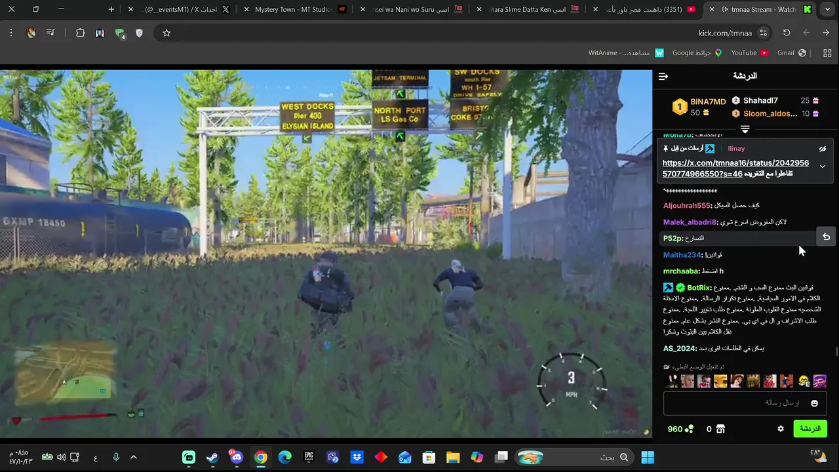Open the 960 channel points balance

(680, 429)
